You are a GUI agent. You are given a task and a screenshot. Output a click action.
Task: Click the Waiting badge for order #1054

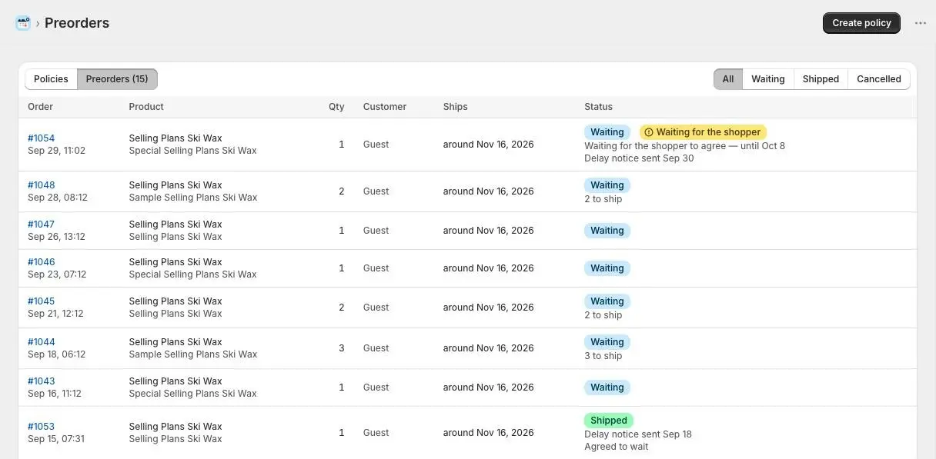click(x=607, y=132)
